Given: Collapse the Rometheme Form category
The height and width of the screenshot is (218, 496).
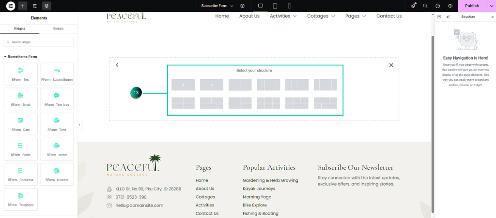Looking at the screenshot, I should coord(20,57).
